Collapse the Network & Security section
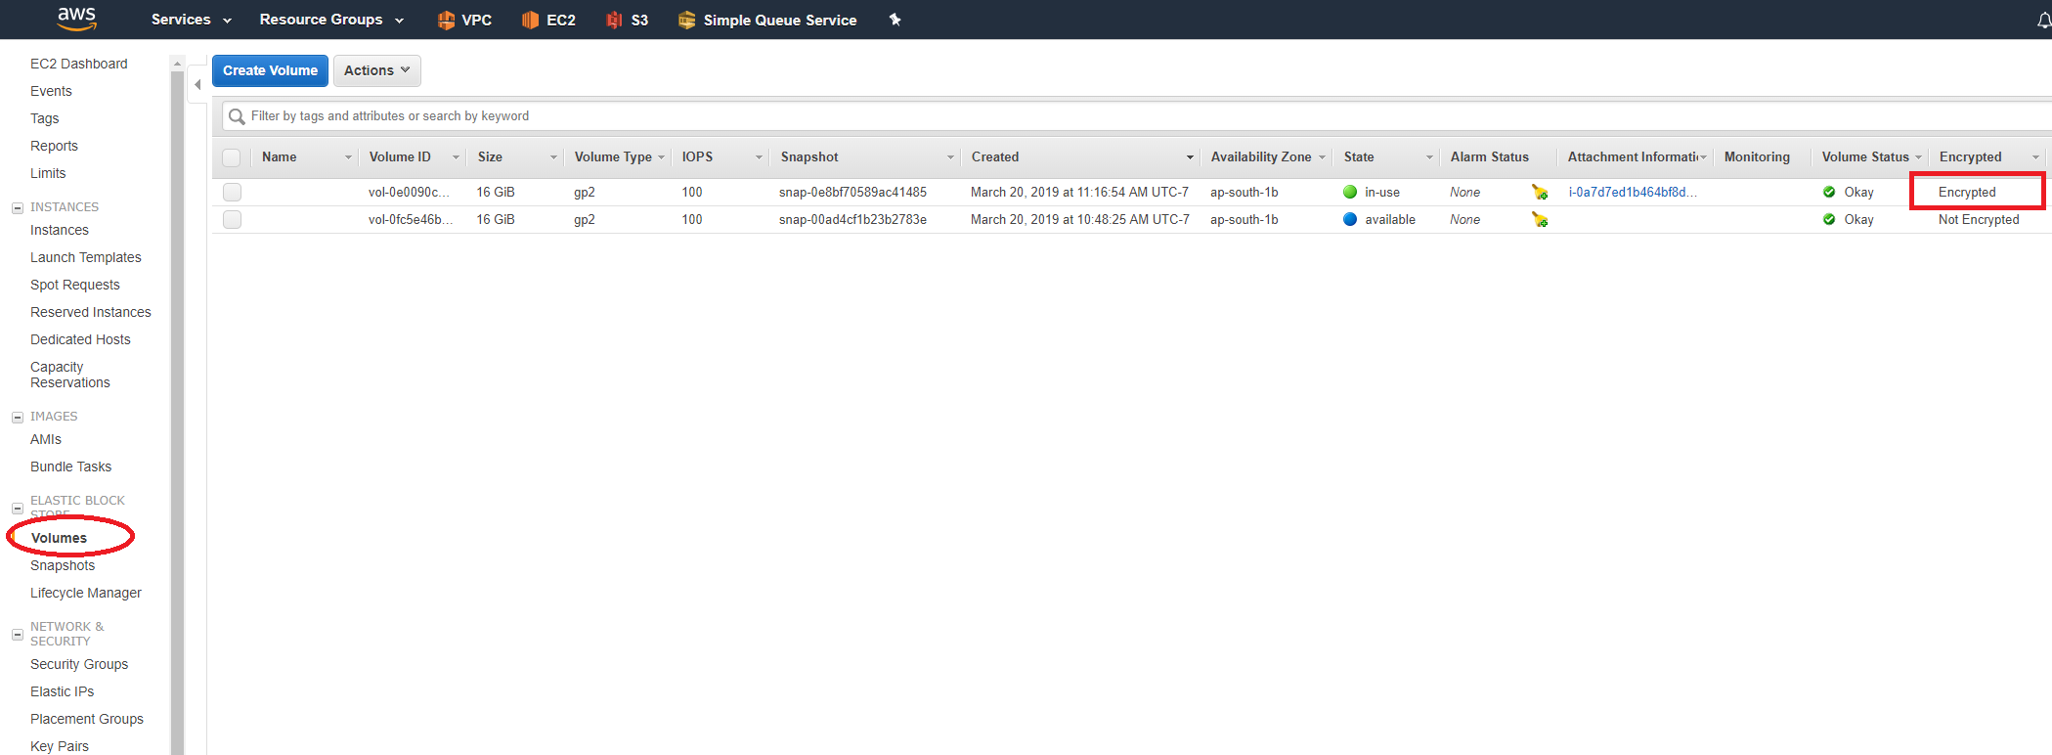The width and height of the screenshot is (2052, 755). point(17,634)
